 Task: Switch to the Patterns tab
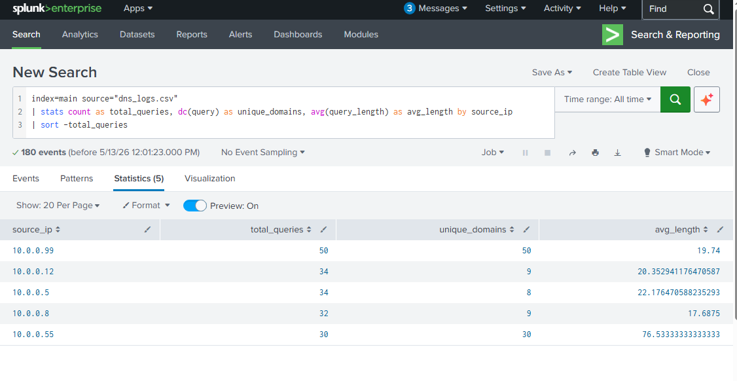(x=77, y=179)
